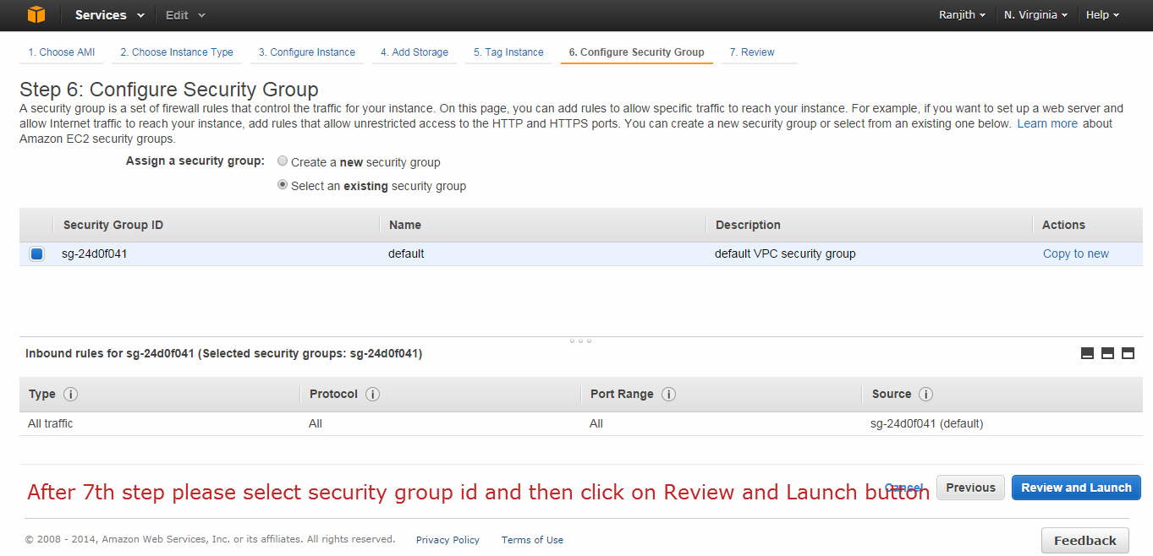Choose Select an existing security group
The height and width of the screenshot is (556, 1153).
(x=283, y=185)
